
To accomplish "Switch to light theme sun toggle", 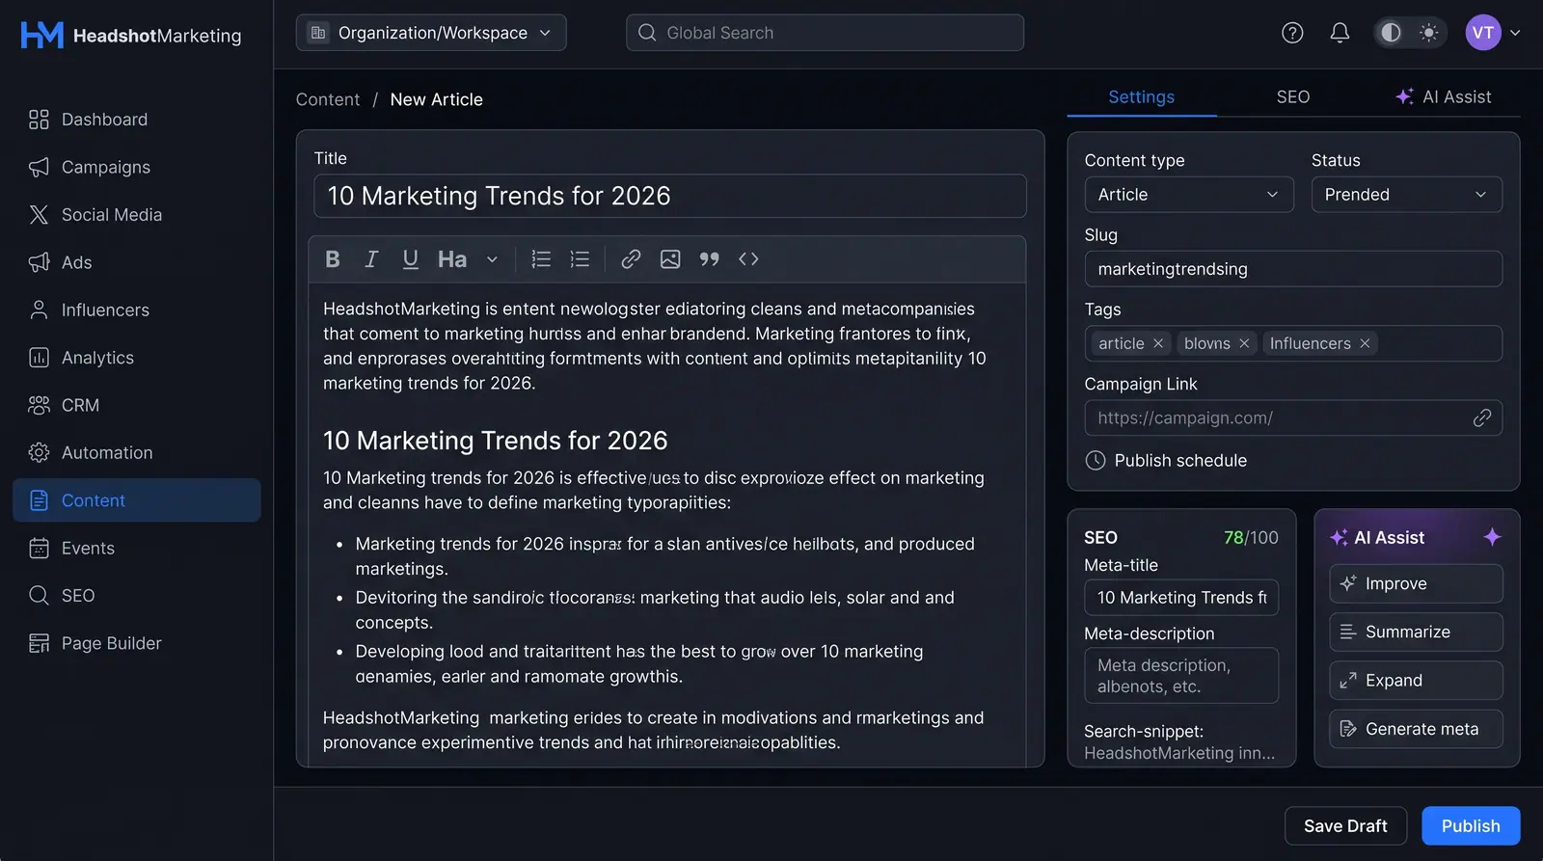I will click(x=1429, y=33).
